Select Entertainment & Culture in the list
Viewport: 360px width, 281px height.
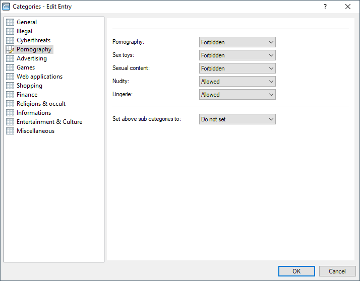point(49,122)
